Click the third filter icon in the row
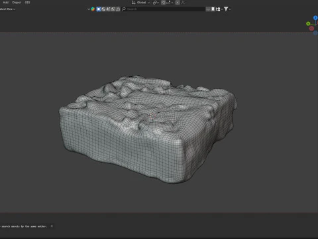The image size is (318, 239). tap(108, 9)
